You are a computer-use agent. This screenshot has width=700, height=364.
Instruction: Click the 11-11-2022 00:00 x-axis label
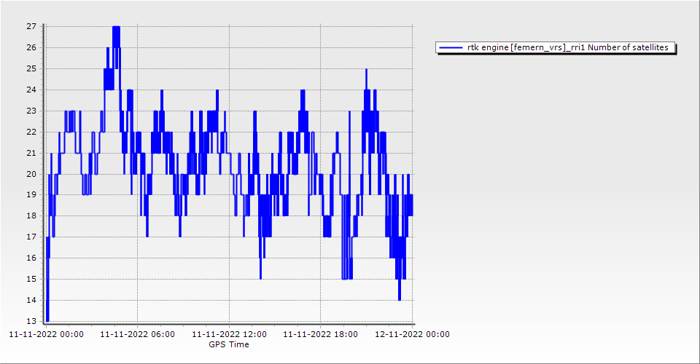[45, 334]
